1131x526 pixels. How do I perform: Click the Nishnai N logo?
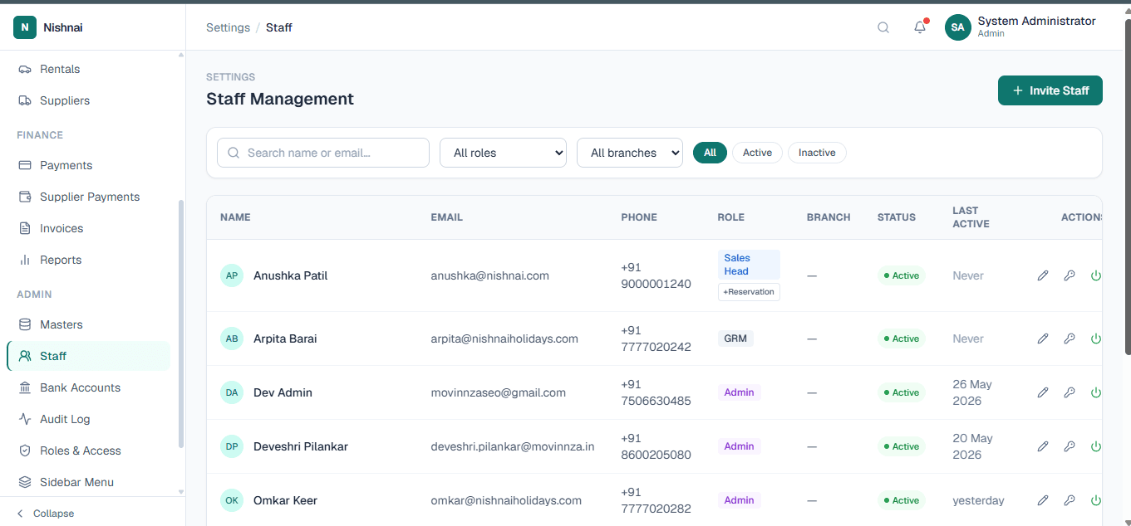click(x=25, y=27)
